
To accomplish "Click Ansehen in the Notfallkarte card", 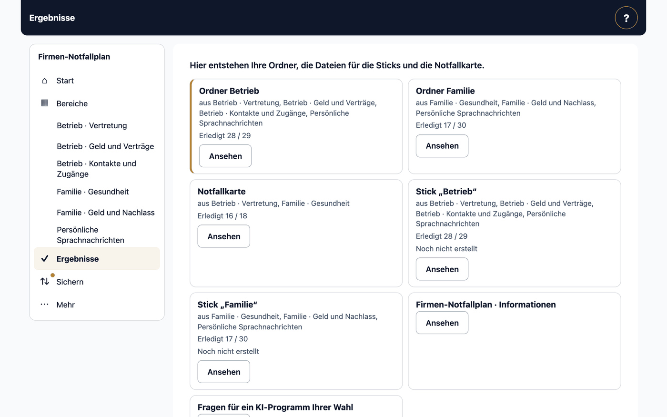I will pyautogui.click(x=224, y=236).
